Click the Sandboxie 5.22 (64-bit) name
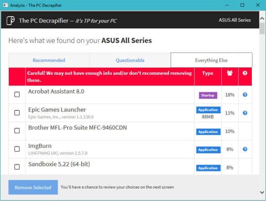 point(59,164)
